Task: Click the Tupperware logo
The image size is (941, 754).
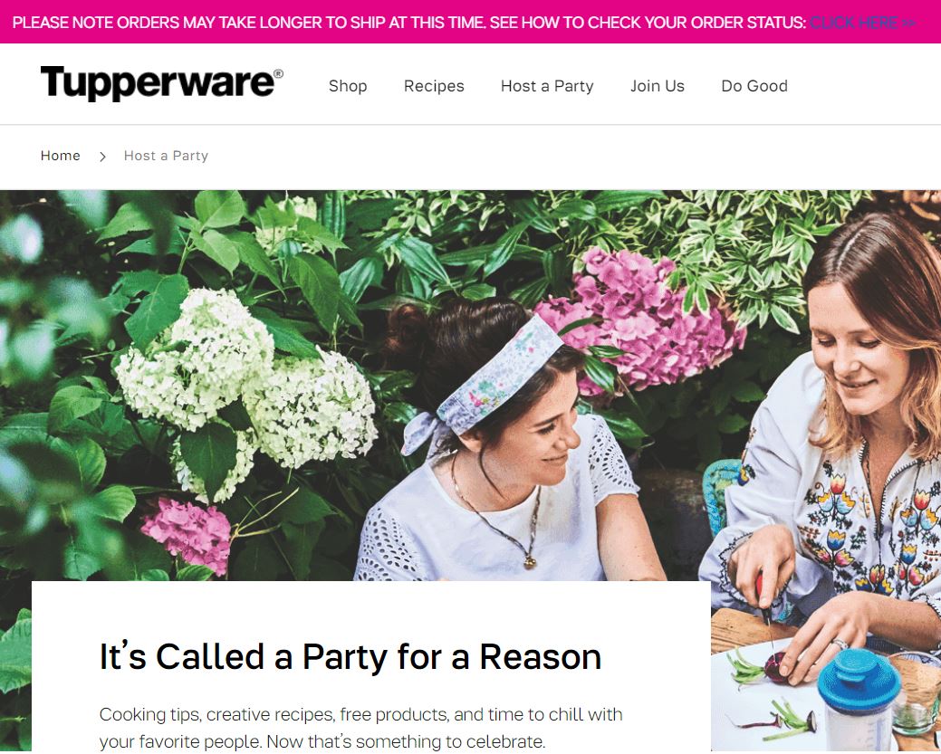Action: (161, 83)
